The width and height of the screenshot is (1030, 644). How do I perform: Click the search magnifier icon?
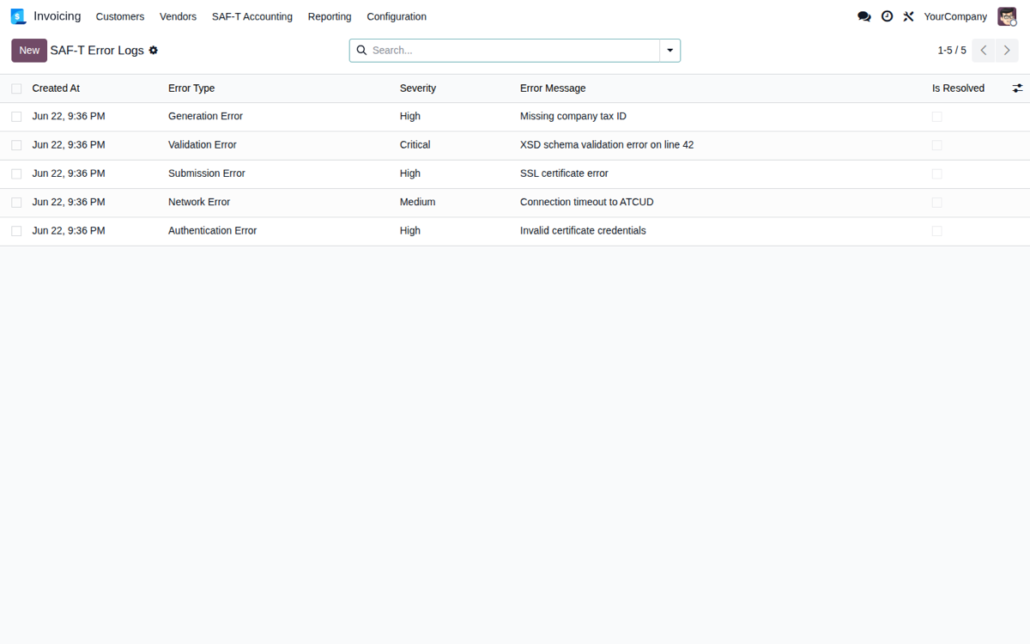(x=361, y=51)
